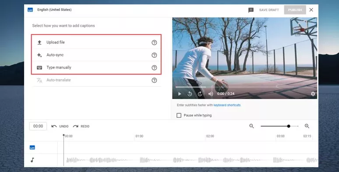Screen dimensions: 339x172
Task: Open video player settings gear
Action: pos(313,94)
